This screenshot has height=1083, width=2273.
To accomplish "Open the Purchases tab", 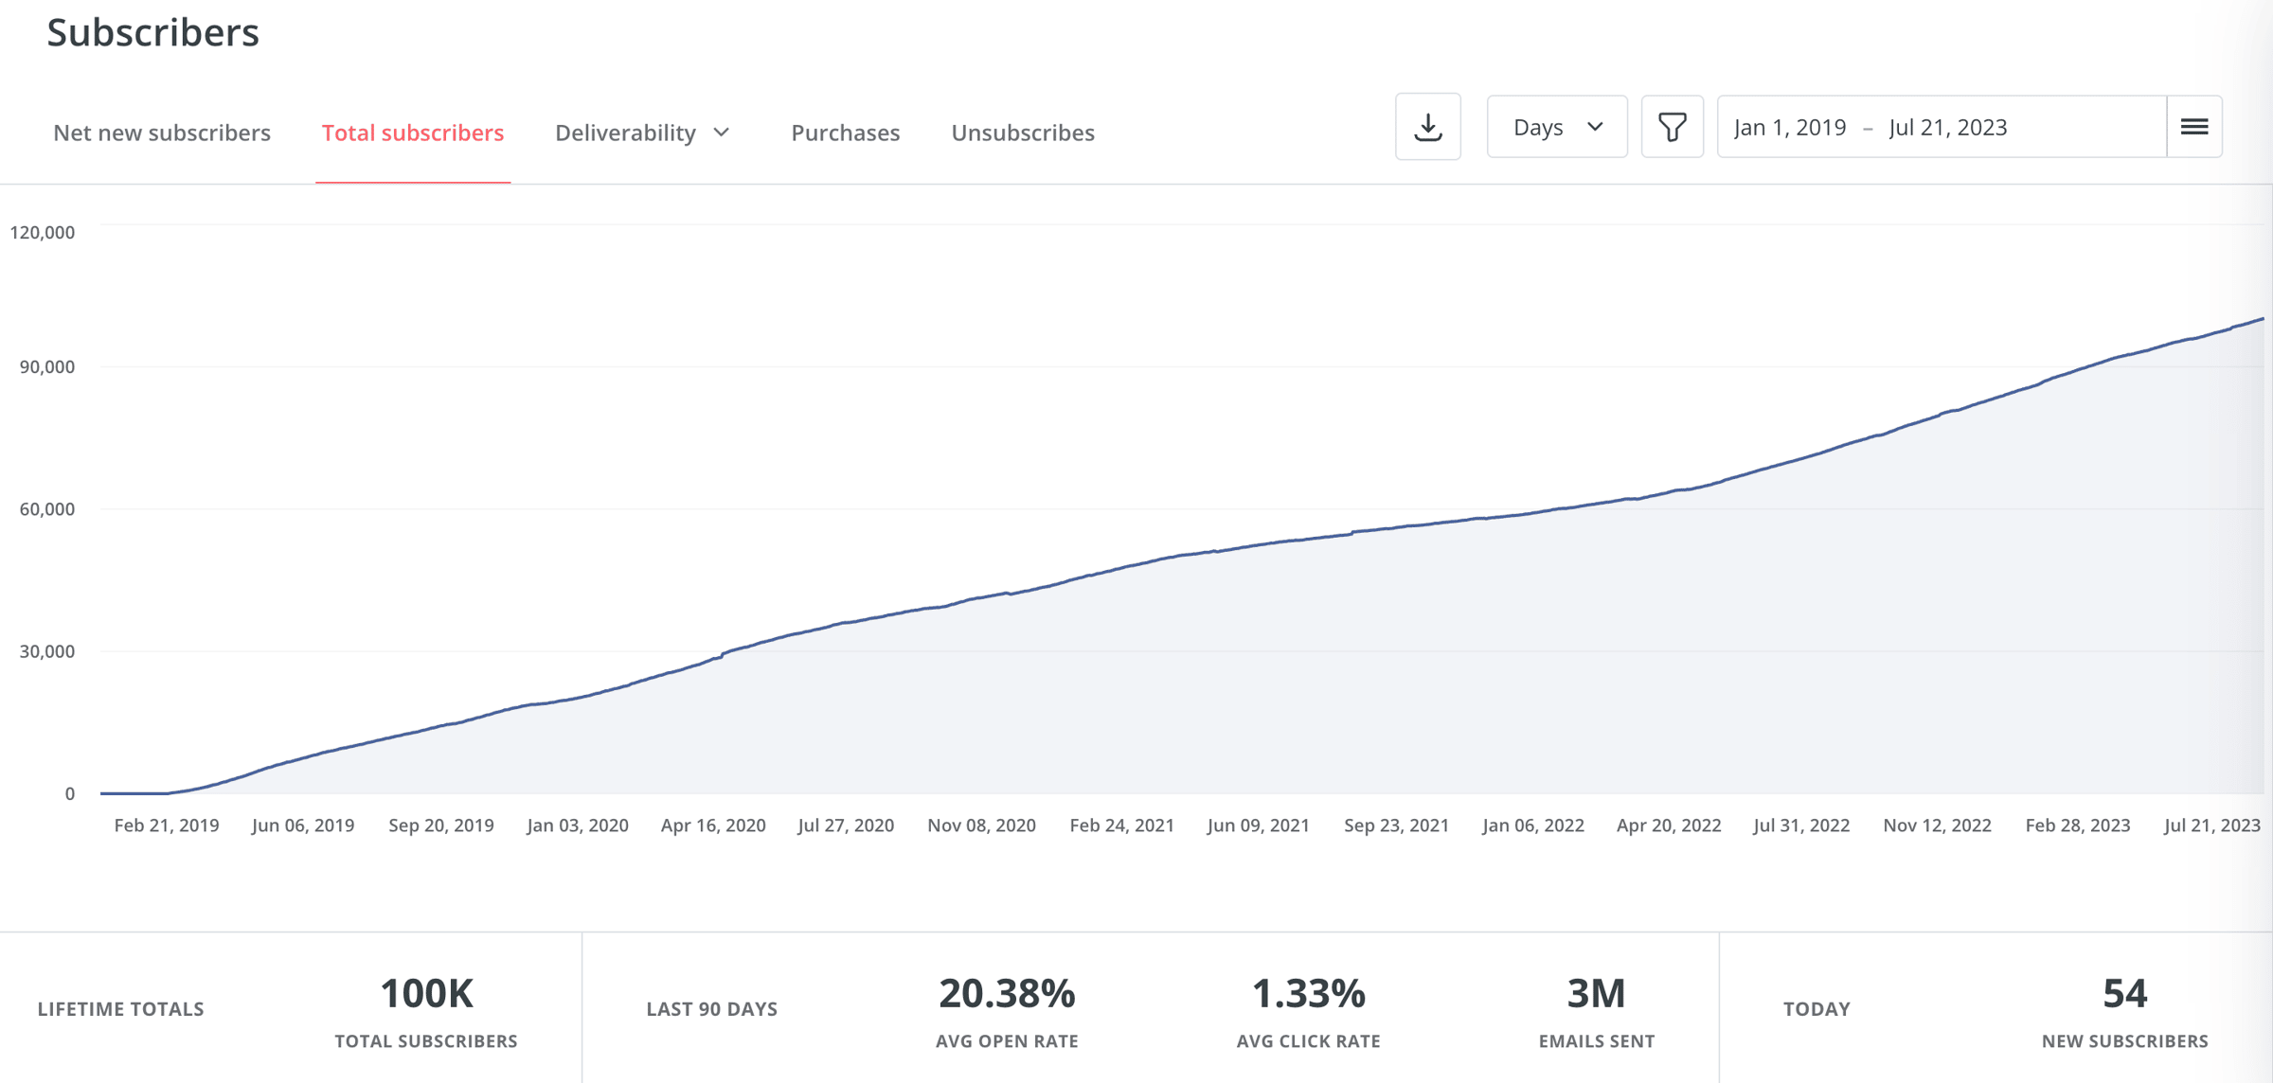I will click(845, 133).
